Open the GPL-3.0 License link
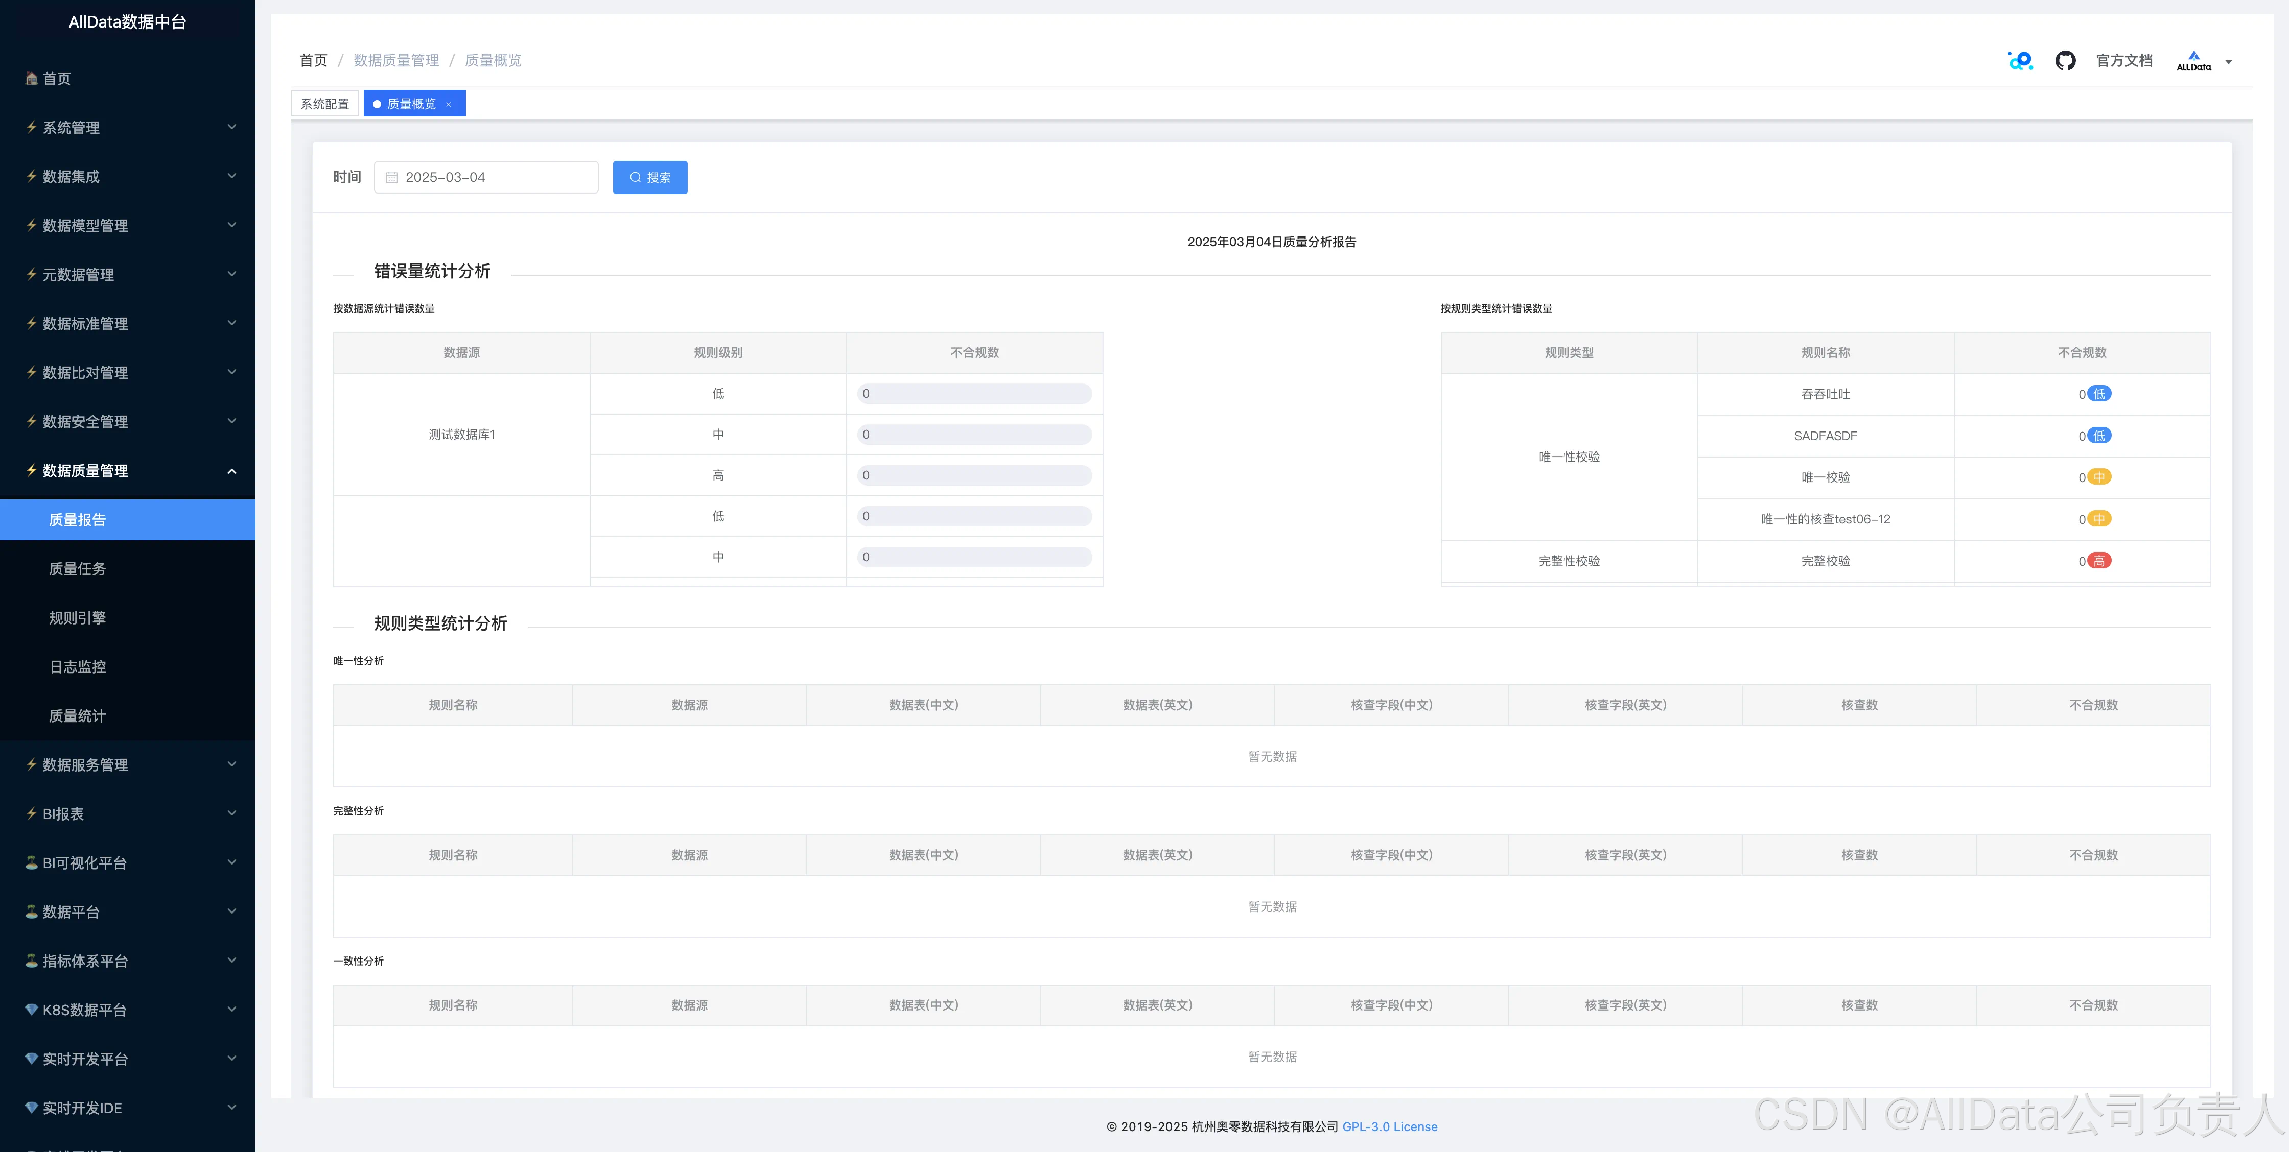The image size is (2289, 1152). pyautogui.click(x=1389, y=1126)
